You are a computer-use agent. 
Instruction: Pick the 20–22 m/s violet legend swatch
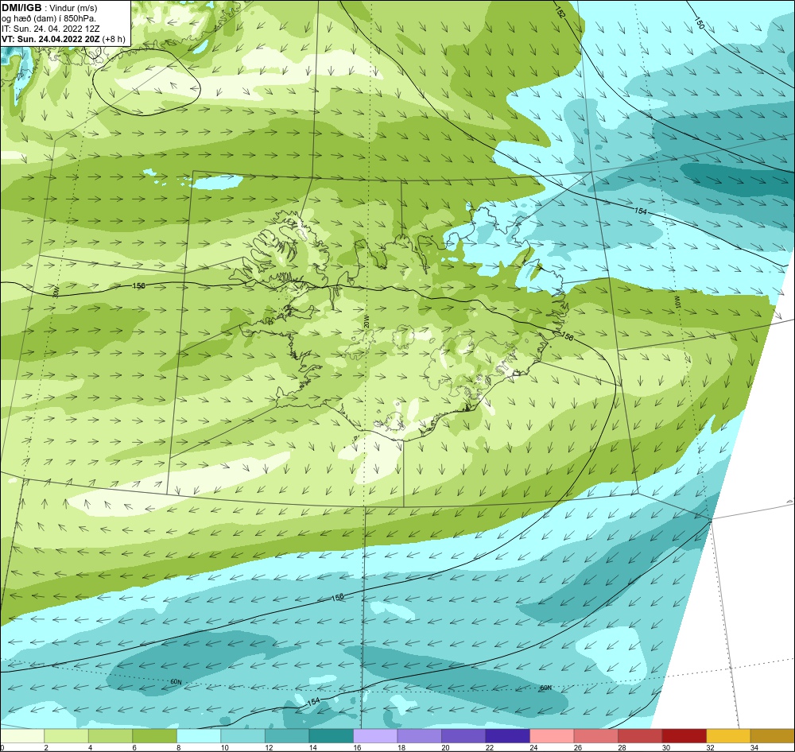(x=463, y=736)
